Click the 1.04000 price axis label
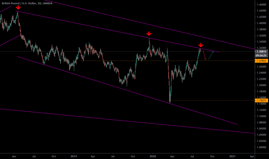 261,135
